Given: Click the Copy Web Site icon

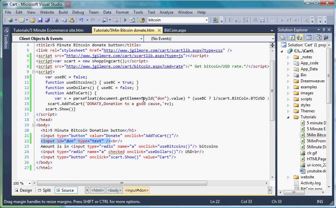Looking at the screenshot, I should 318,37.
